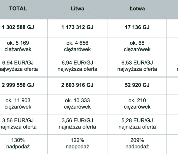Image resolution: width=178 pixels, height=154 pixels.
Task: Click the 52 920 GJ cell
Action: click(x=137, y=85)
